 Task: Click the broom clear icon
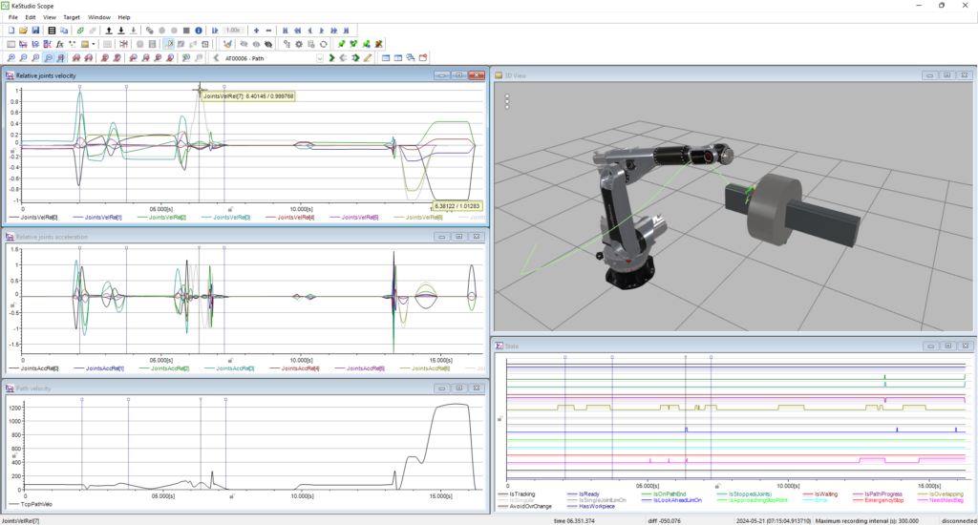227,44
